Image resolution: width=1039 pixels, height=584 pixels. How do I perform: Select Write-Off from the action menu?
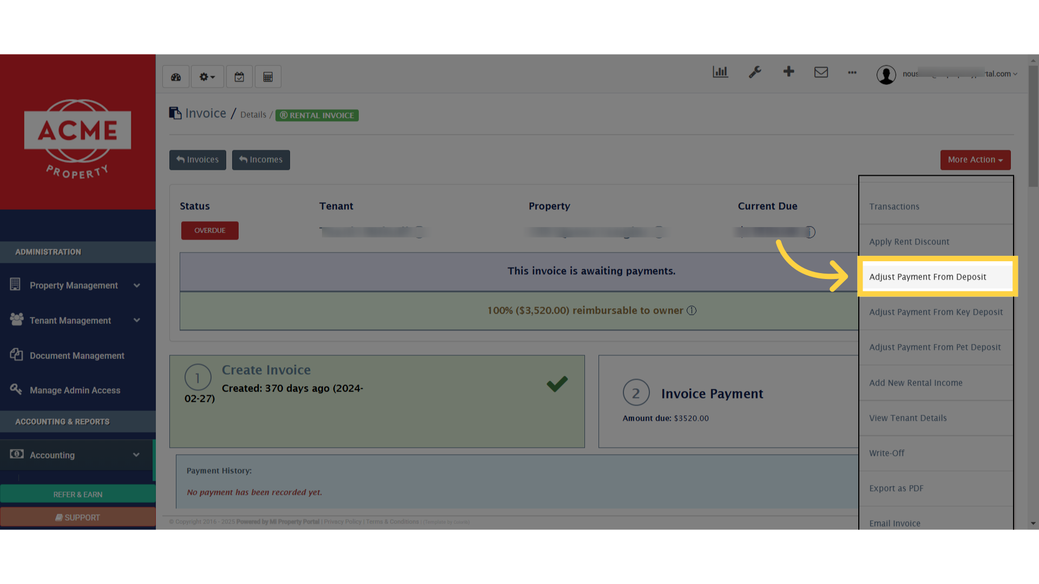click(886, 453)
